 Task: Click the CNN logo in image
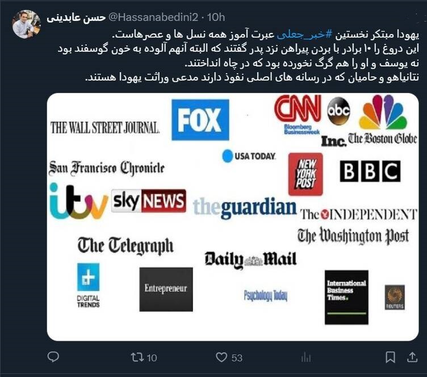298,108
